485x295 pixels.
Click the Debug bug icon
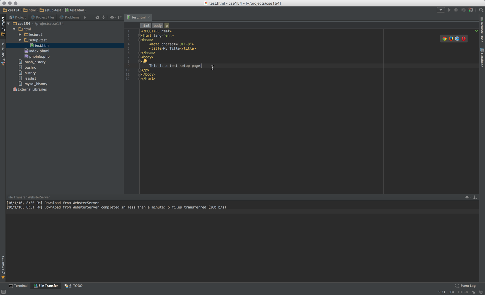pyautogui.click(x=456, y=10)
